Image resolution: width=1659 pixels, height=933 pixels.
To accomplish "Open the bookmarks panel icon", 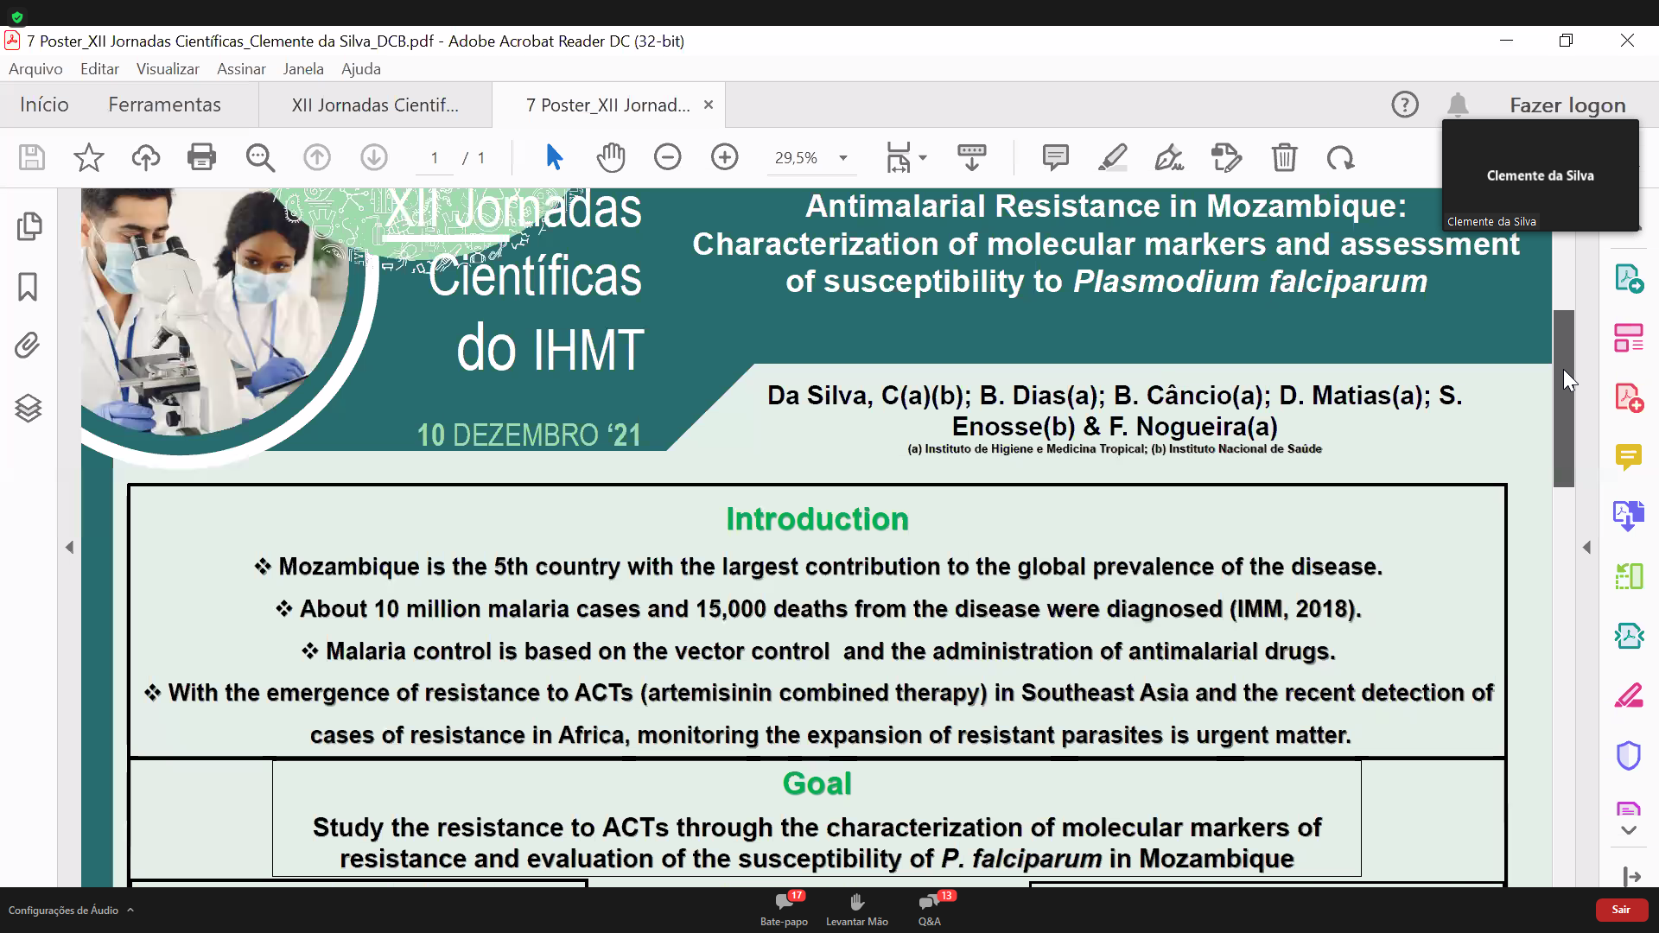I will pos(29,287).
